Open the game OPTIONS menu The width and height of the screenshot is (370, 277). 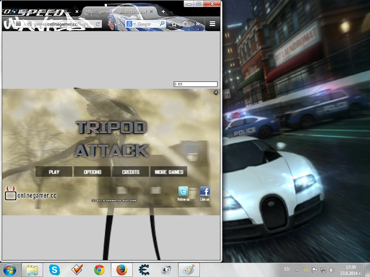click(92, 172)
